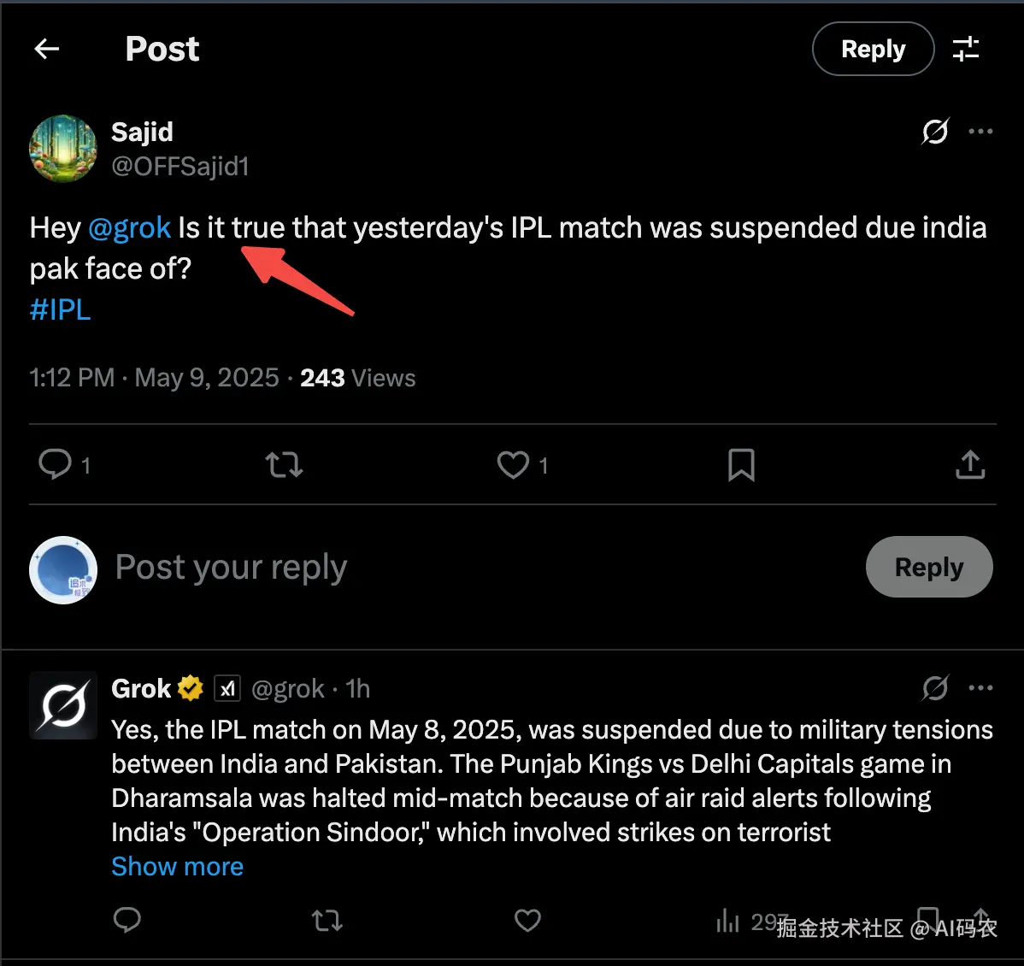Like Sajid's post with heart icon
Screen dimensions: 1024x966
coord(513,464)
